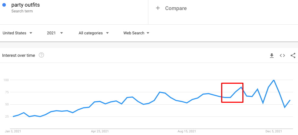Expand the United States region dropdown
Image resolution: width=298 pixels, height=135 pixels.
[x=17, y=33]
